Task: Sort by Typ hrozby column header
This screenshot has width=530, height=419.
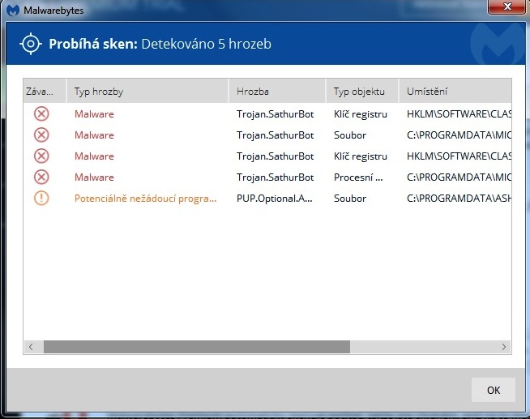Action: (x=147, y=91)
